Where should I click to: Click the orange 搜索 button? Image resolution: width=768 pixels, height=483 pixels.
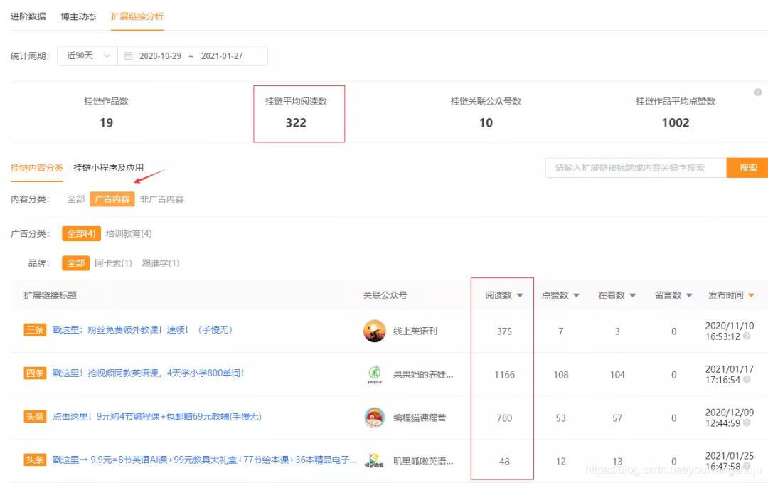(747, 168)
